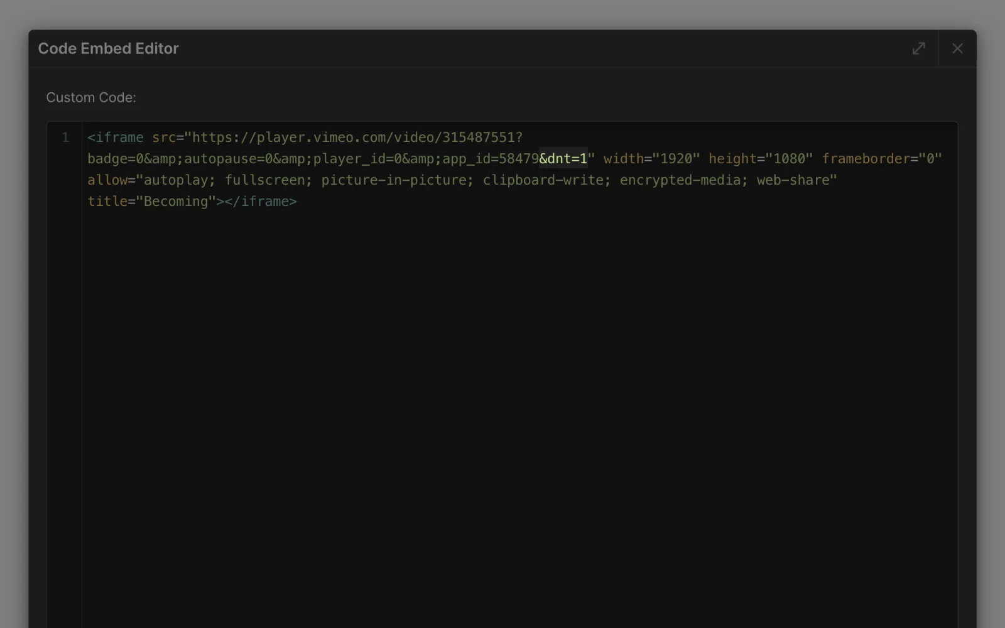Click the player_id=0 parameter in code
The width and height of the screenshot is (1005, 628).
(x=357, y=159)
